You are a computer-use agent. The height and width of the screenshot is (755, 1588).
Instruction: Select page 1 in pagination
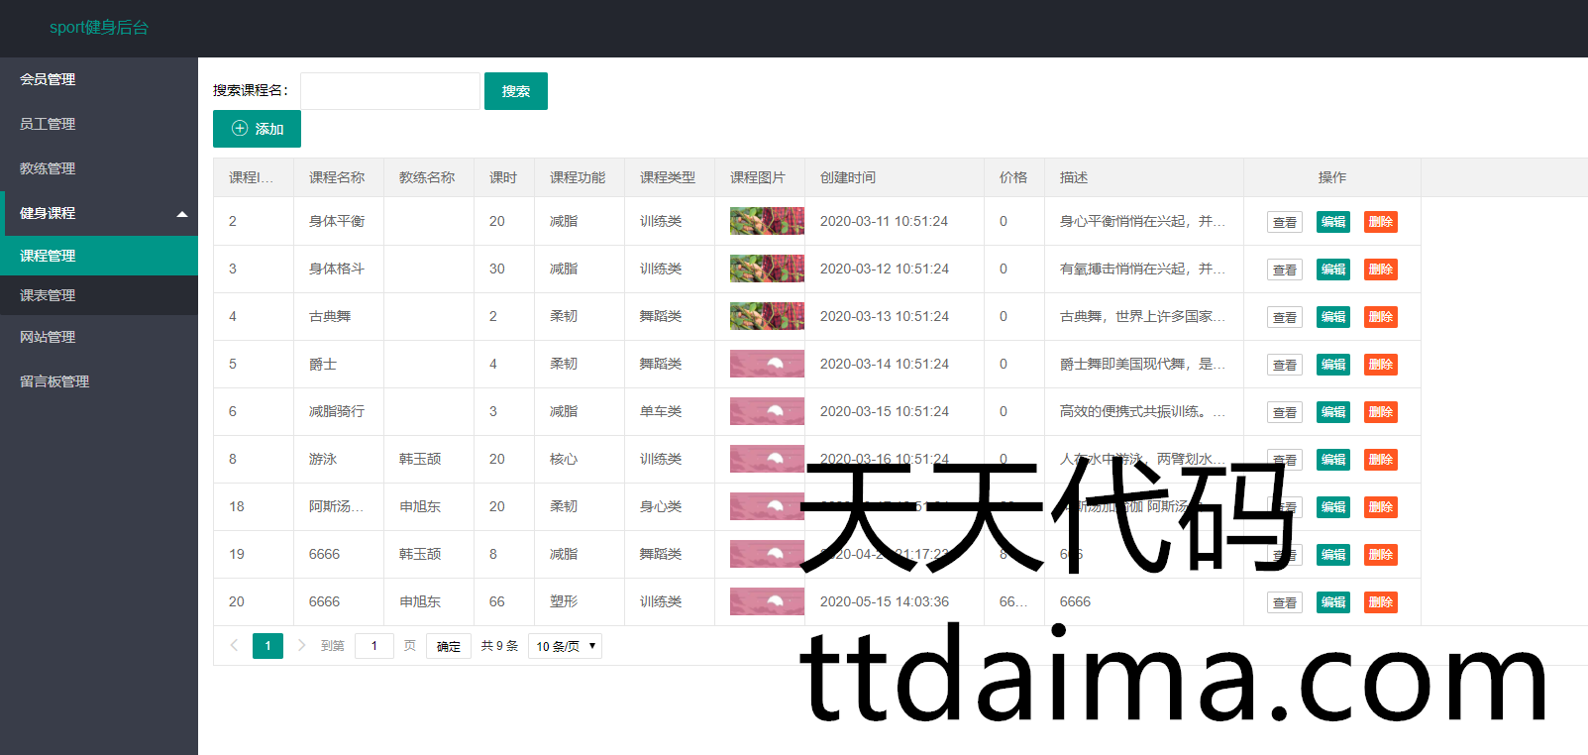point(267,646)
